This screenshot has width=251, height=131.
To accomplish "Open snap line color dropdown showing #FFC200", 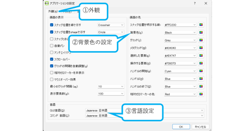I will (180, 25).
